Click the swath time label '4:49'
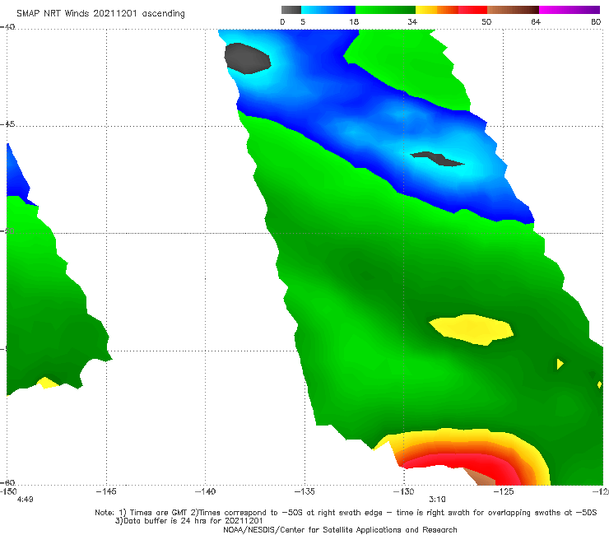 click(x=26, y=500)
